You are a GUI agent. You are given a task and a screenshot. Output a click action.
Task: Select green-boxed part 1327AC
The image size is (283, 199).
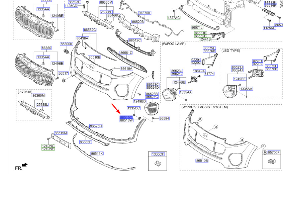click(174, 17)
